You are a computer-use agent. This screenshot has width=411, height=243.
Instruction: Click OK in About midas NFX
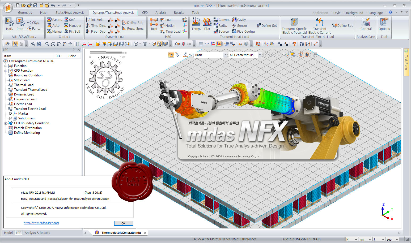point(124,223)
